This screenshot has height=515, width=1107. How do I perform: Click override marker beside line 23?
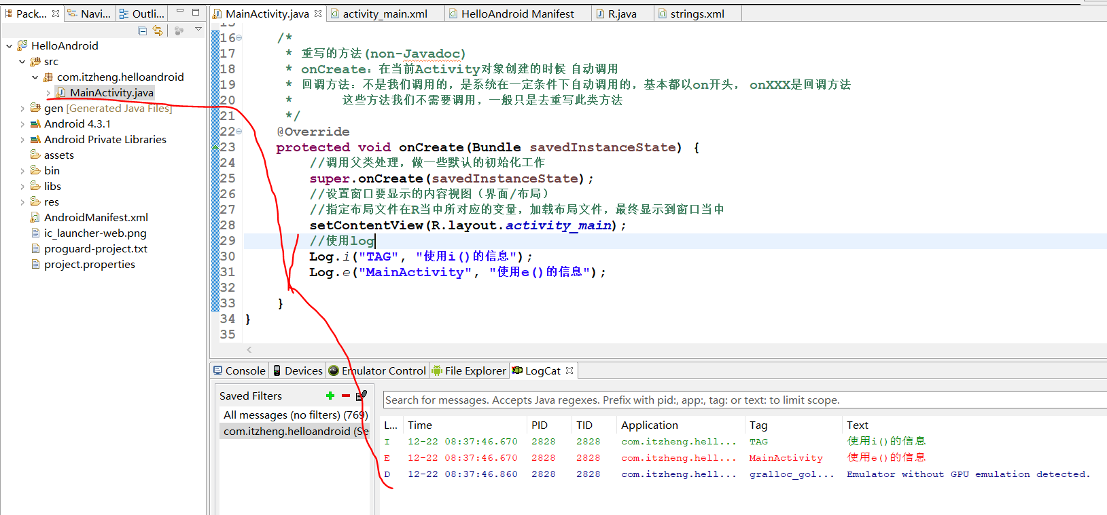pos(215,147)
